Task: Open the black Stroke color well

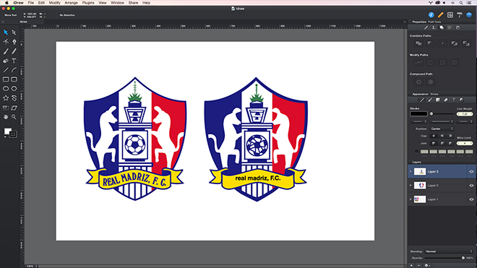Action: click(418, 113)
